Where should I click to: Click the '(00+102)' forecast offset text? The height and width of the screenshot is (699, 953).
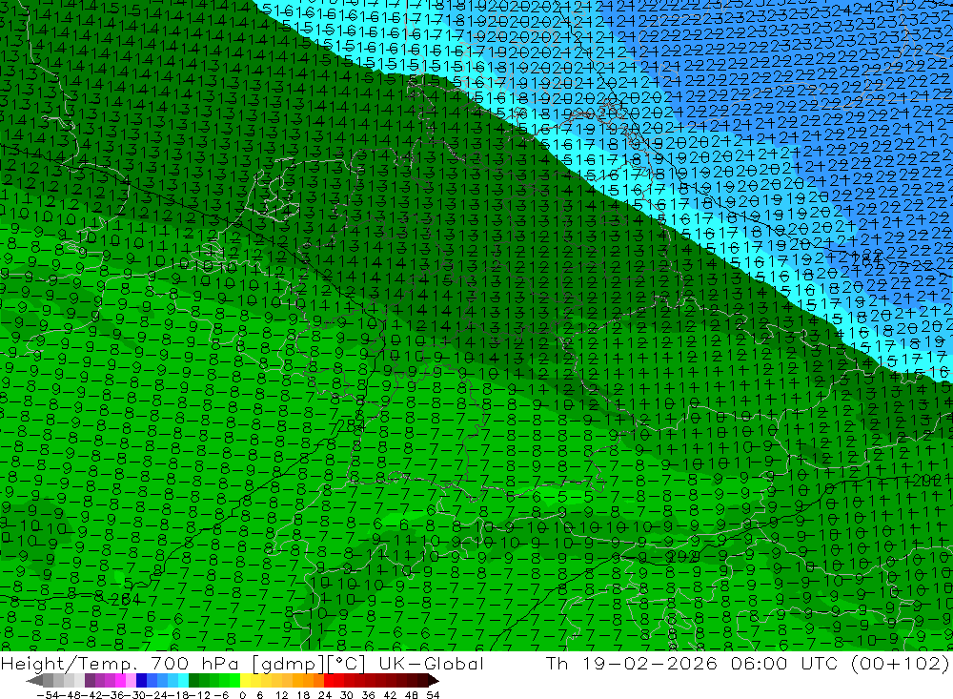(901, 664)
